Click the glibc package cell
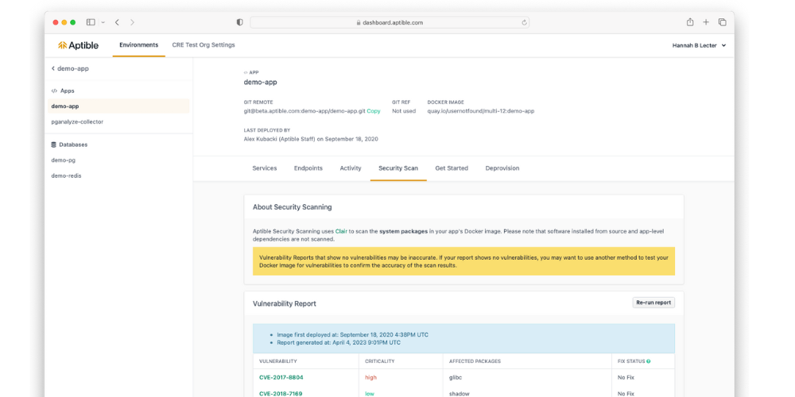This screenshot has height=397, width=795. pos(454,378)
